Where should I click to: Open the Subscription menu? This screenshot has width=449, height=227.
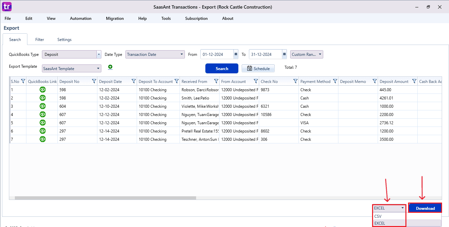[x=196, y=19]
